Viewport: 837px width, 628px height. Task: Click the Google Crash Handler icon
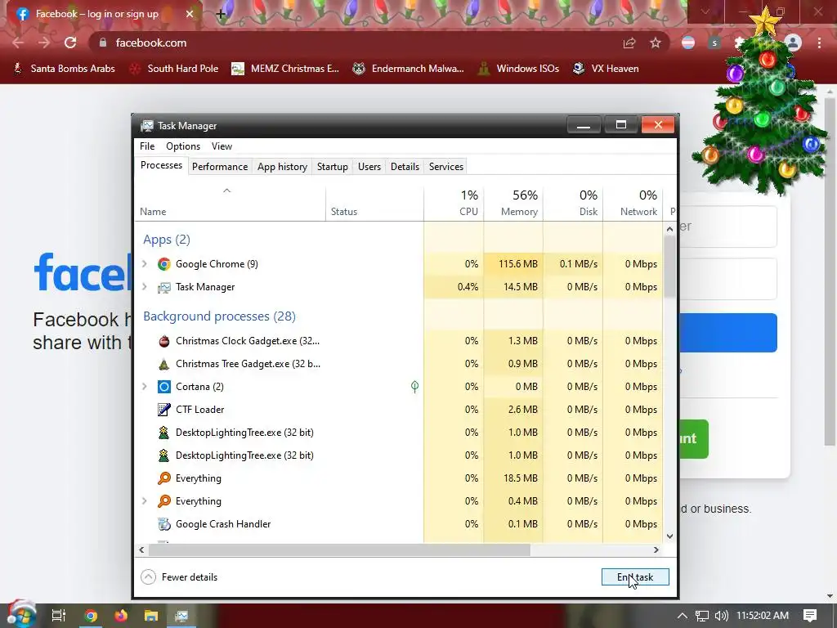tap(163, 524)
